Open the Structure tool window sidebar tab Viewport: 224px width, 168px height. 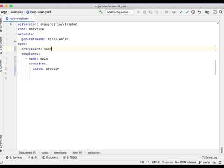(x=1, y=45)
